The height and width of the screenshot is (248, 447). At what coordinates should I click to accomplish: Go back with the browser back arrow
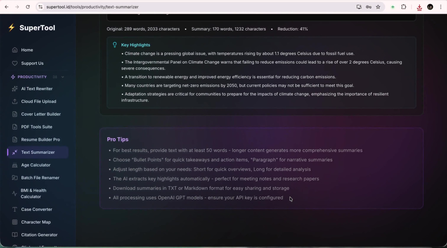pyautogui.click(x=7, y=7)
